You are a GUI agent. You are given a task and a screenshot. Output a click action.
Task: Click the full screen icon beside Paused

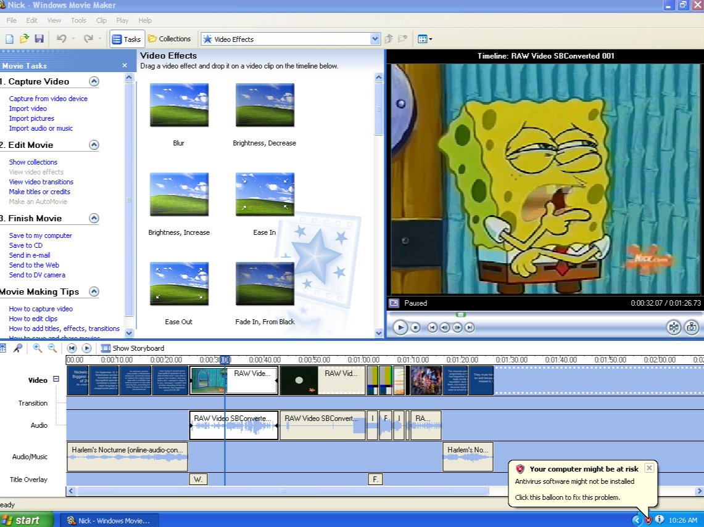click(394, 303)
